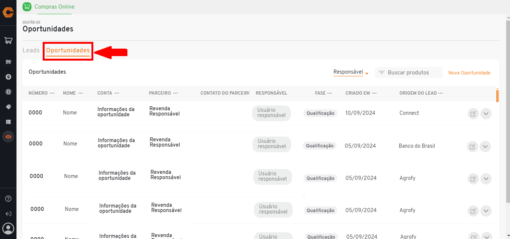Click the Oportunidades table title
510x239 pixels.
pos(47,72)
